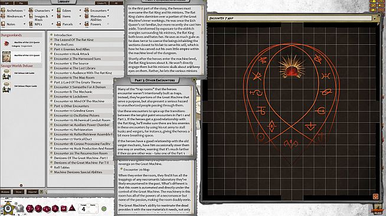Screen dimensions: 386x216
Task: Open the Notes library icon
Action: [x=3, y=24]
